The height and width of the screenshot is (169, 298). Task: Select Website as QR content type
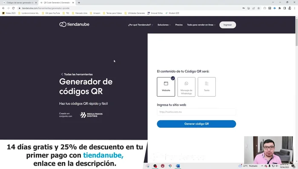pyautogui.click(x=166, y=87)
